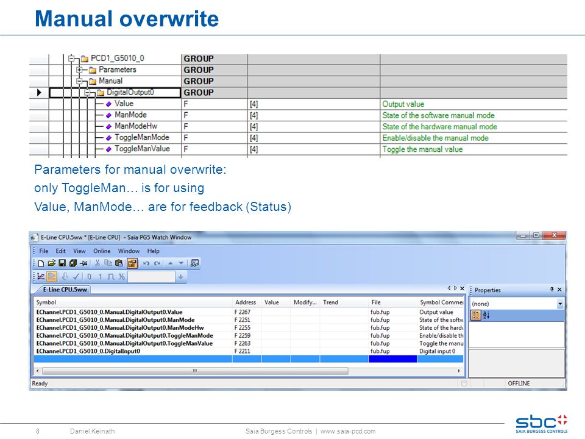Click the Modify column header

point(305,302)
